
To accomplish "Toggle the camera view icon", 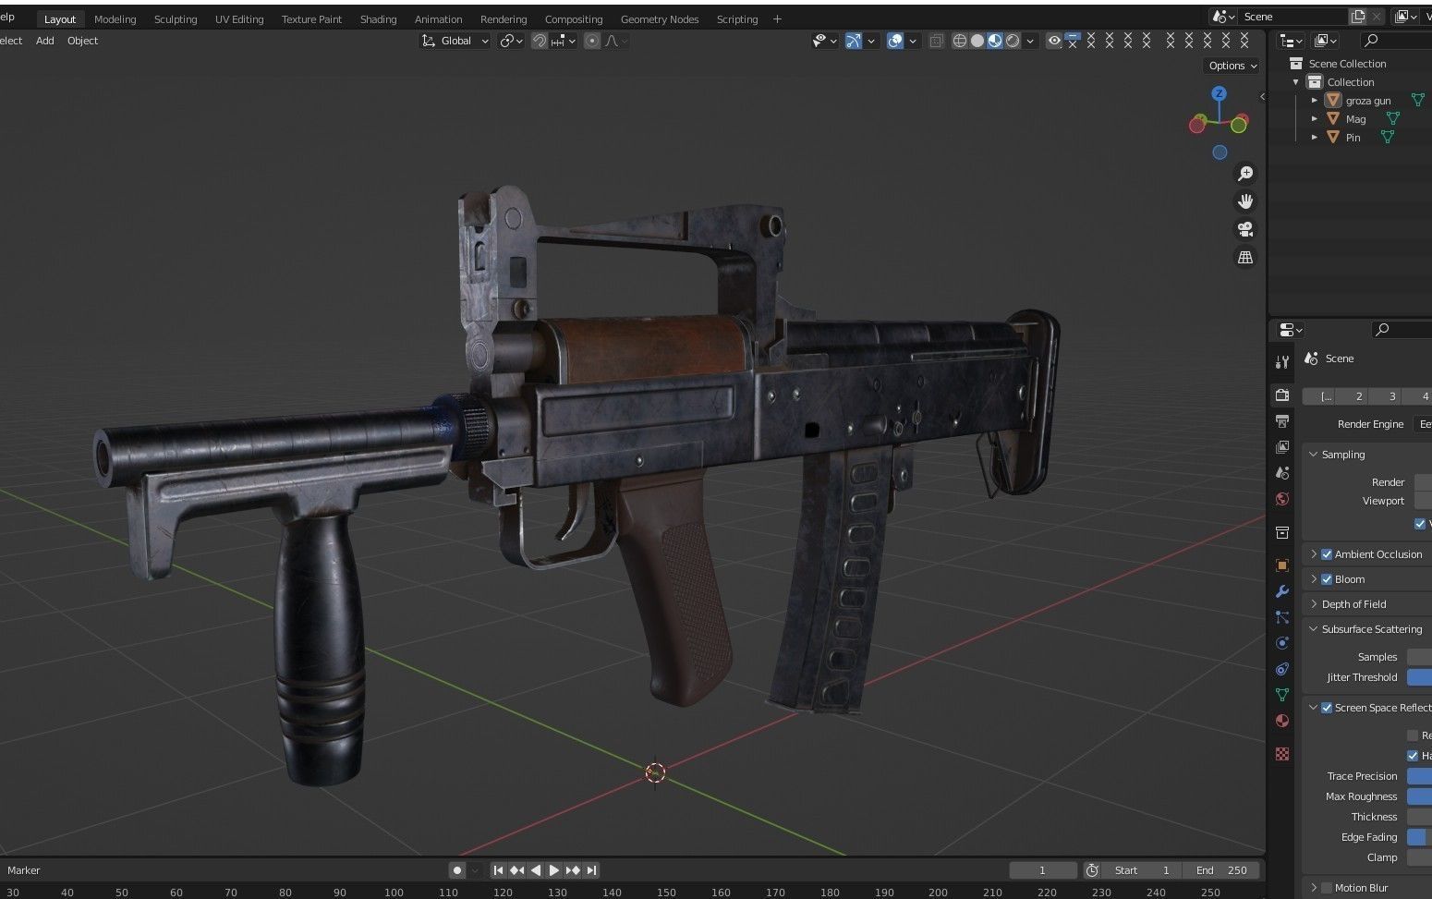I will (1245, 229).
